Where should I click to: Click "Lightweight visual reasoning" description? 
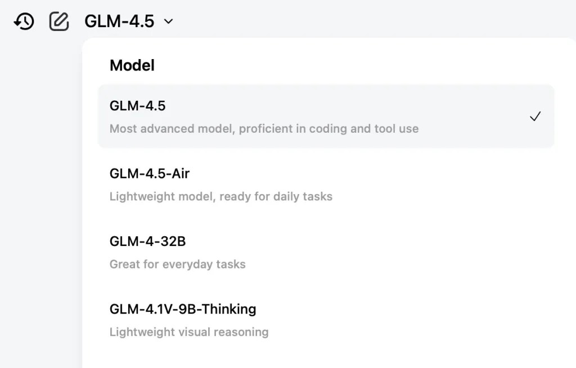pos(189,332)
